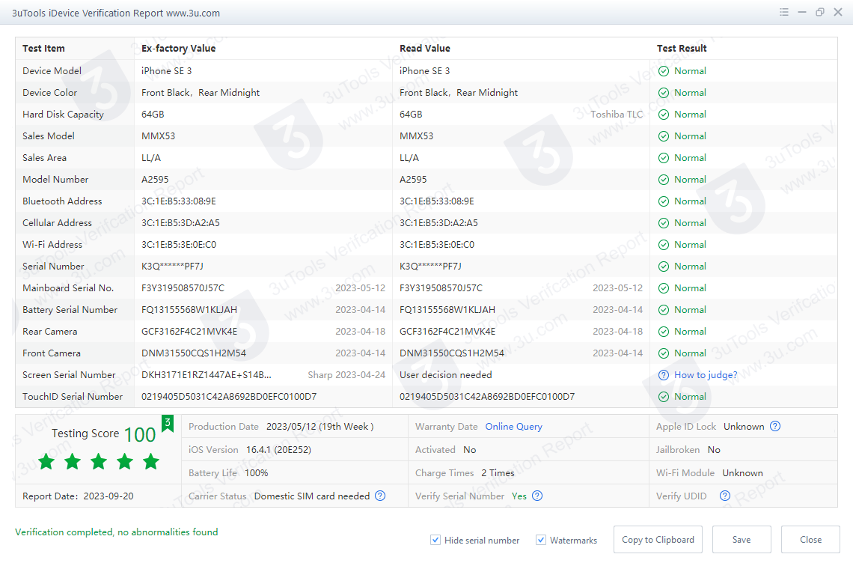Toggle the Watermarks checkbox
Screen dimensions: 853x566
pos(541,540)
